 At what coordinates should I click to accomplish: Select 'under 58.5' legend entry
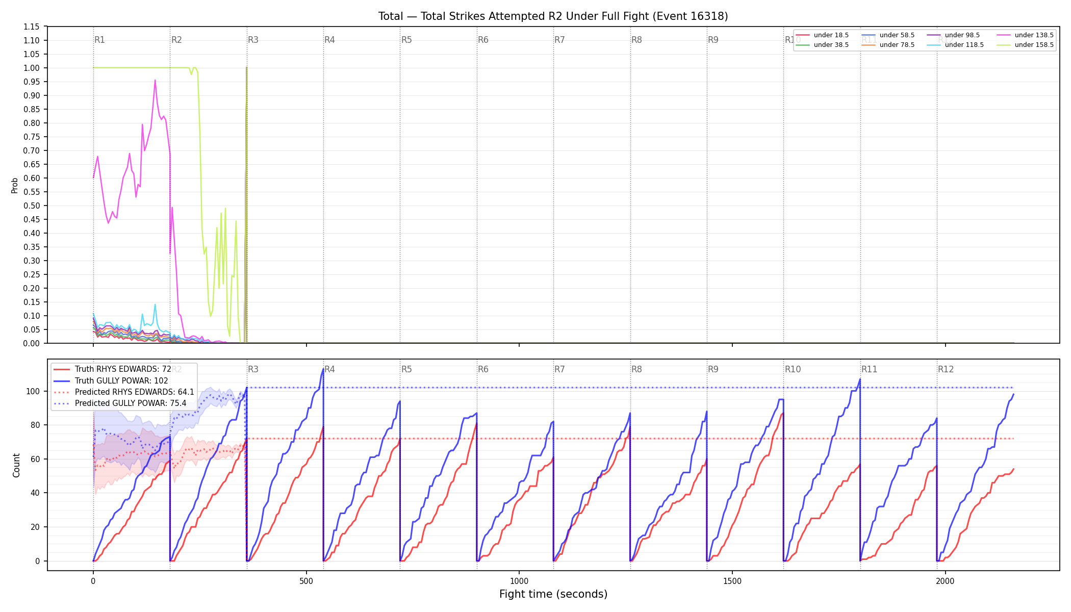(x=888, y=35)
